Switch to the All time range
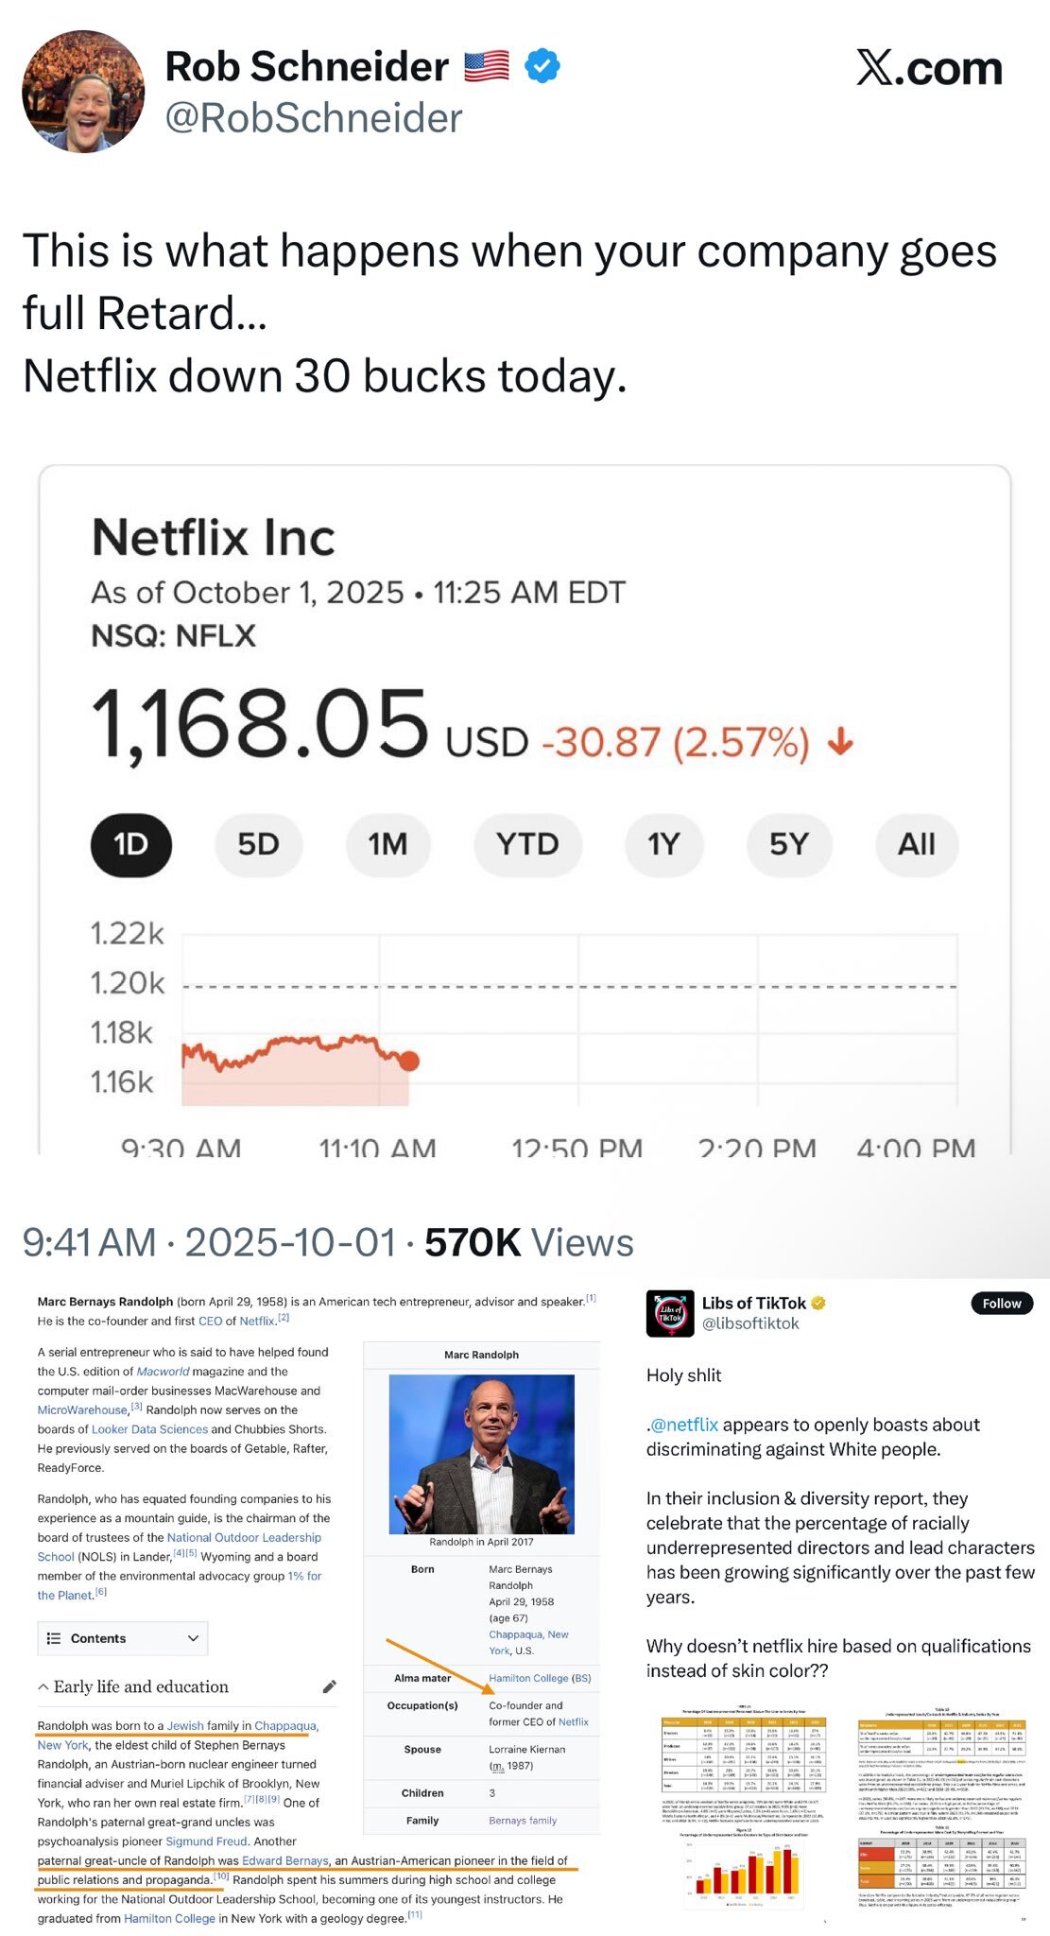 pos(916,843)
